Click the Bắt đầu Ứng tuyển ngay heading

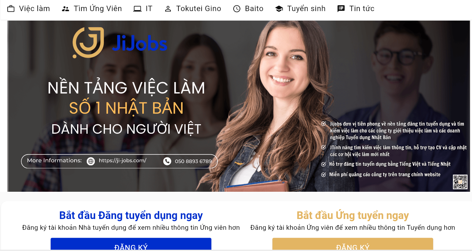tap(353, 216)
